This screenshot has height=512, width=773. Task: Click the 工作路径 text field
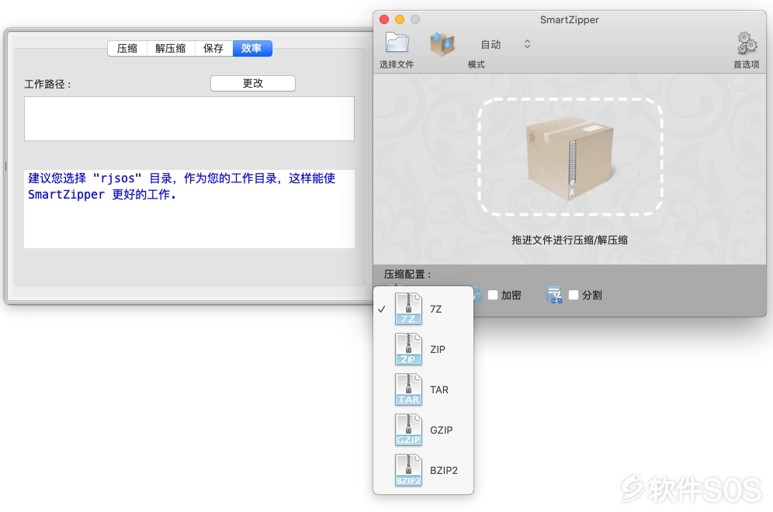(189, 119)
